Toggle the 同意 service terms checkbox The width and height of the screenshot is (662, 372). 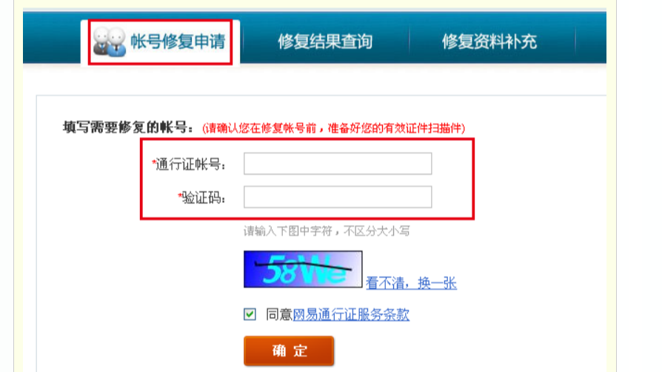[250, 314]
